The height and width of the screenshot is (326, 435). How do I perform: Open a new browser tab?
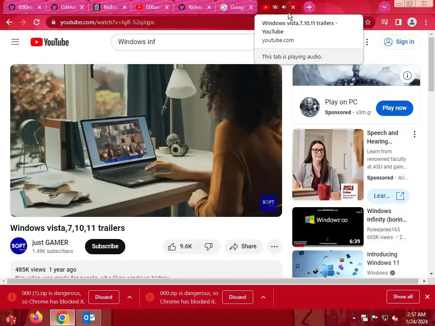click(x=309, y=7)
